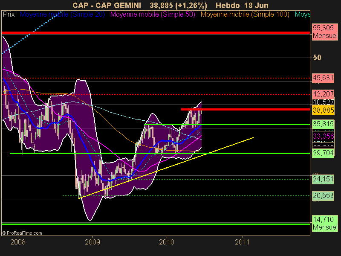Image resolution: width=341 pixels, height=256 pixels.
Task: Click the 24,151 support price label
Action: click(x=323, y=179)
